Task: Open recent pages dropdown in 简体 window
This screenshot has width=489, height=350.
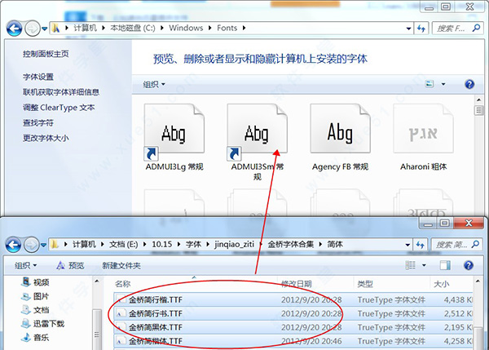Action: [44, 245]
